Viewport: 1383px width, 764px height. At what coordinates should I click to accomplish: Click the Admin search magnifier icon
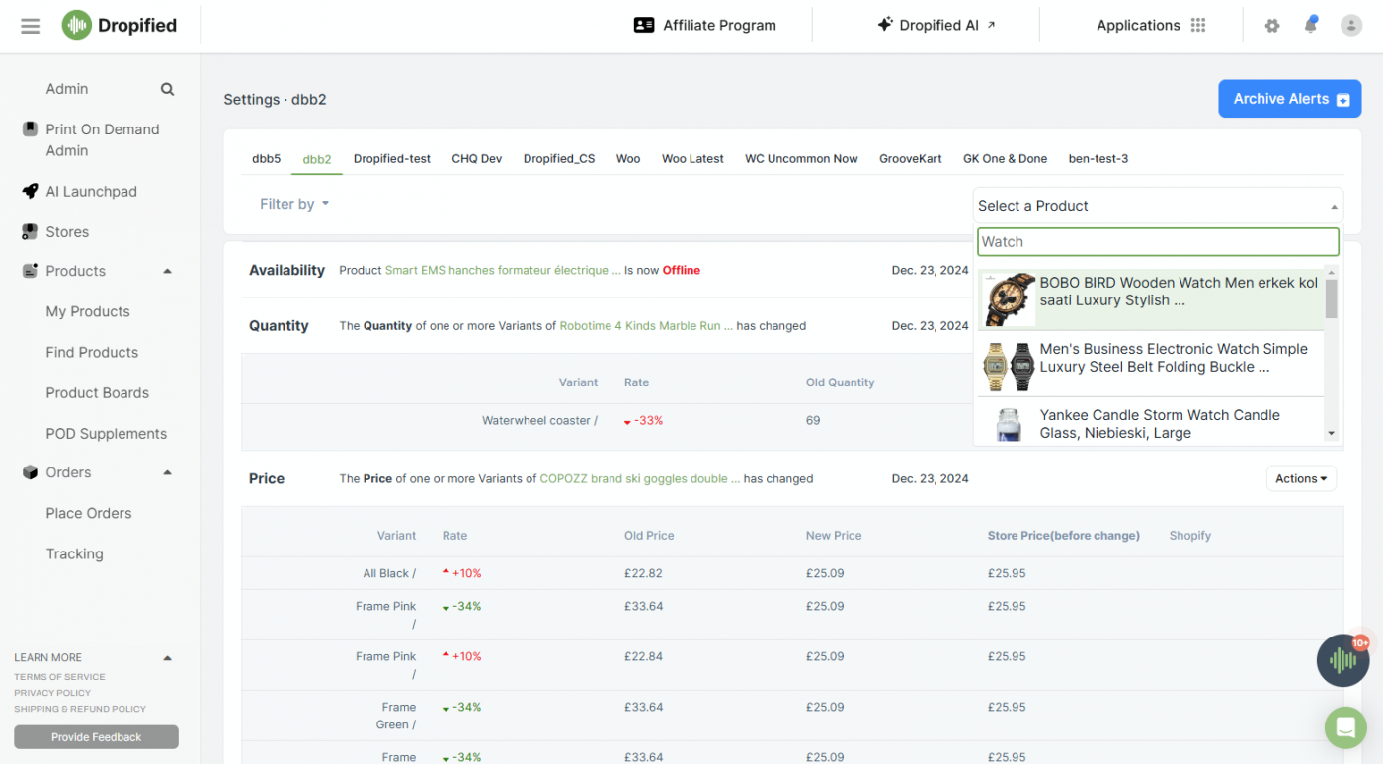168,89
